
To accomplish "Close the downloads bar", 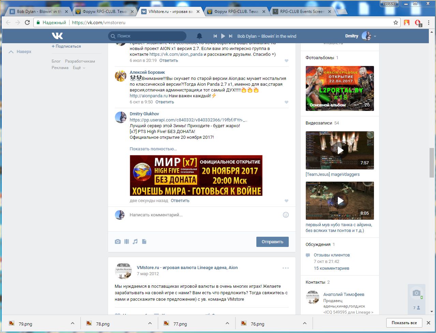I will pyautogui.click(x=429, y=323).
